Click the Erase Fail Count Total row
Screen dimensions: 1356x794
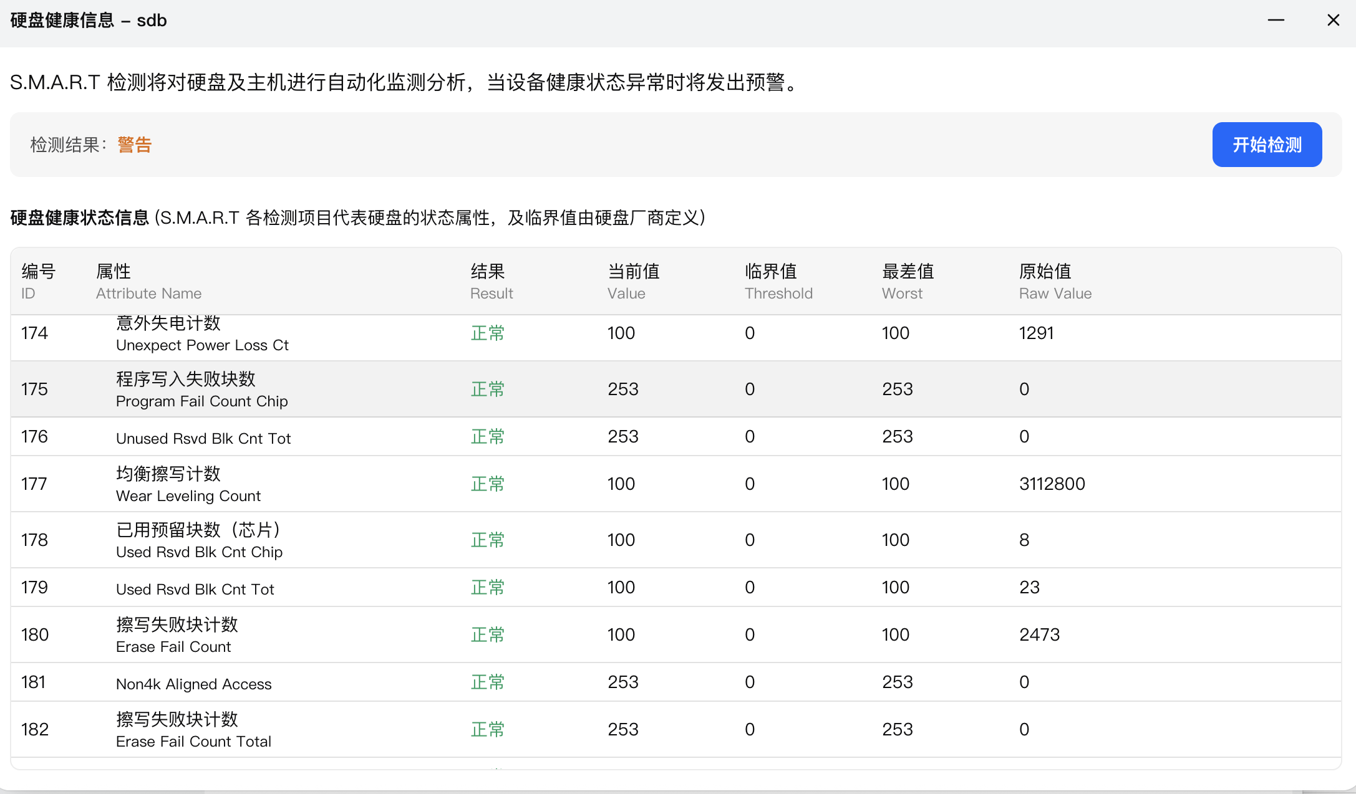point(193,730)
